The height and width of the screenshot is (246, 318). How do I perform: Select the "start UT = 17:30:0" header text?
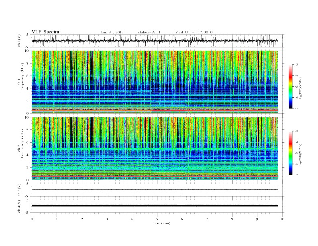click(194, 32)
